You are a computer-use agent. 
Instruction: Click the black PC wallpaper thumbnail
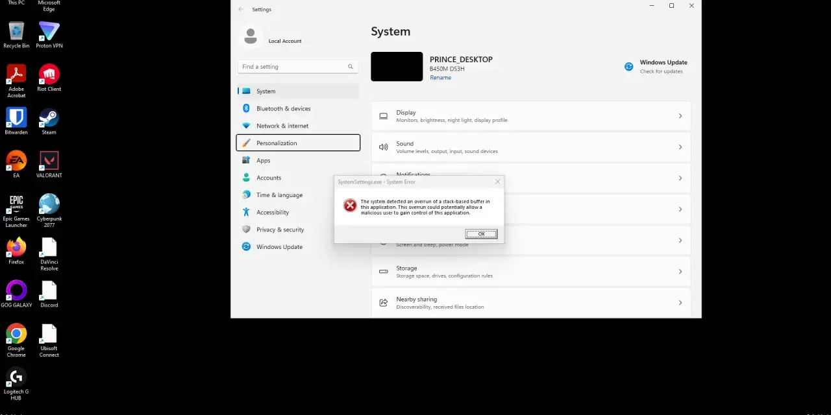click(397, 67)
